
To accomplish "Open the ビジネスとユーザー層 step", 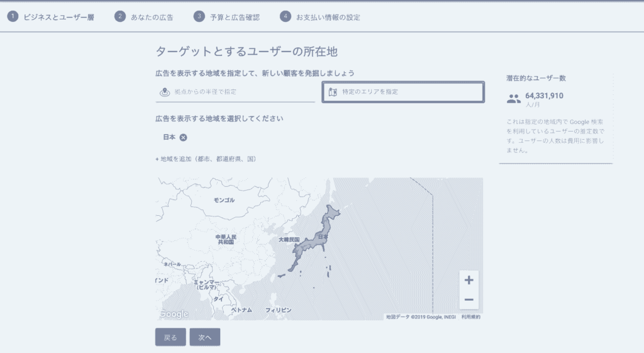I will point(59,17).
